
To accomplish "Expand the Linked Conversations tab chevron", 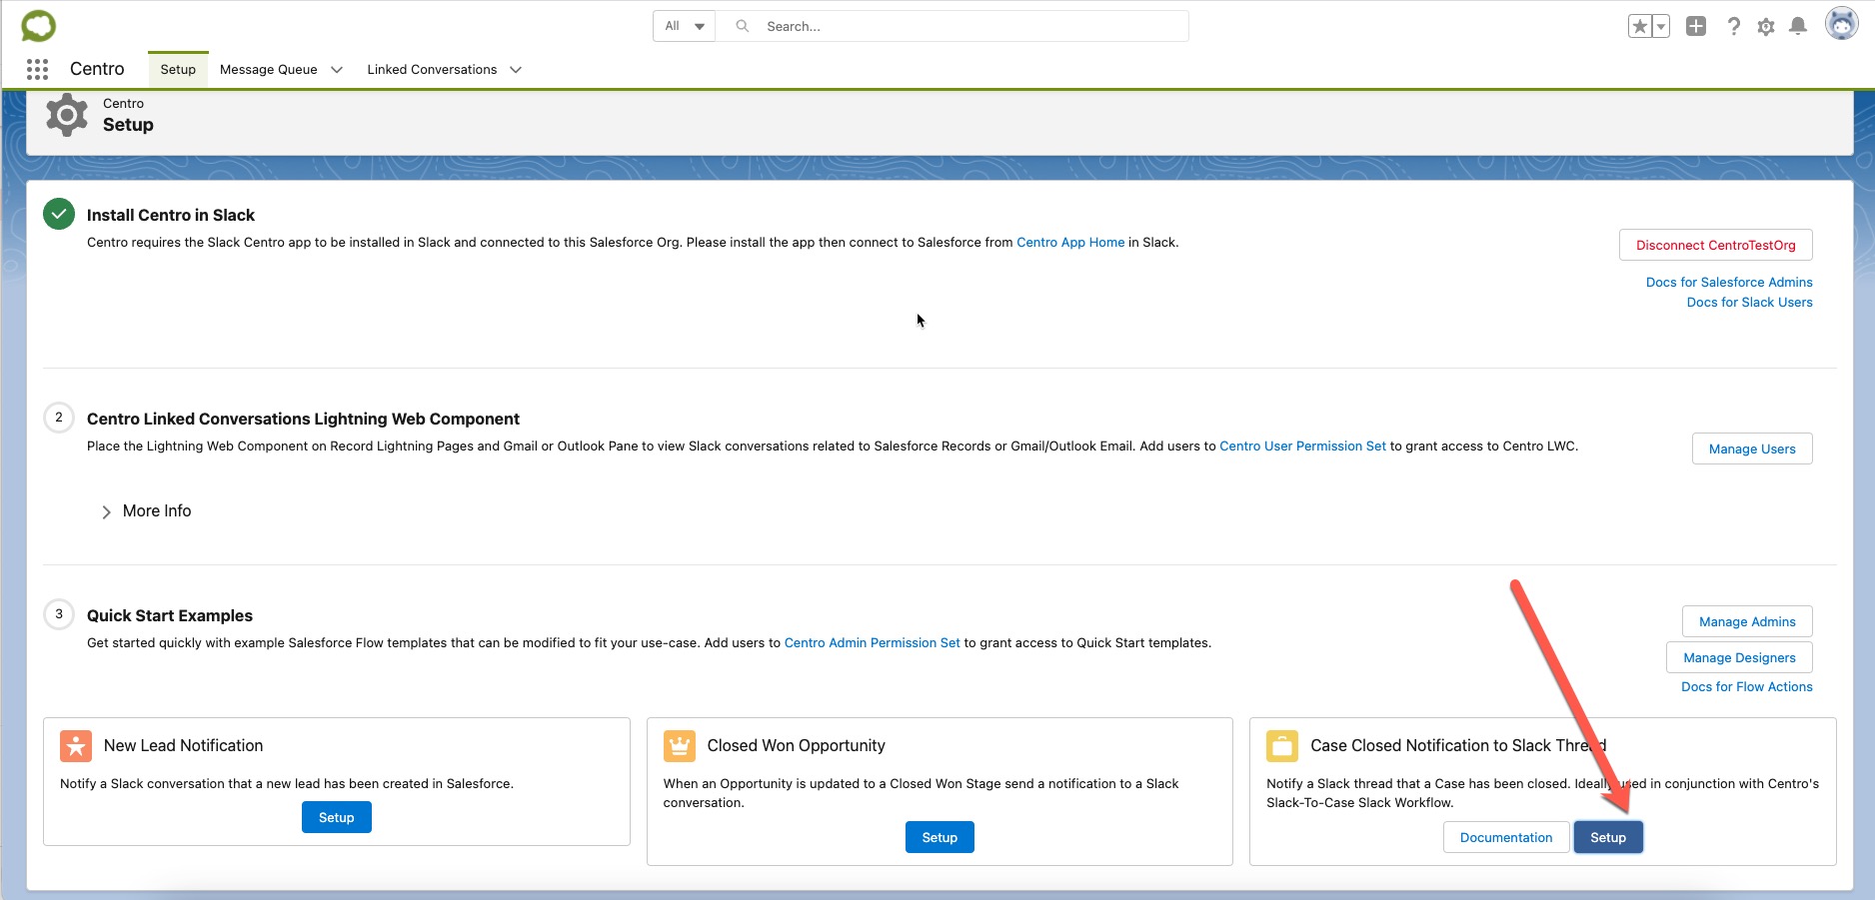I will tap(516, 70).
